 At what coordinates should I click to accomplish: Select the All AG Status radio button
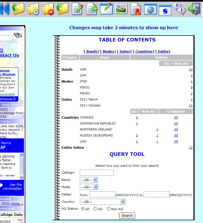point(83,209)
